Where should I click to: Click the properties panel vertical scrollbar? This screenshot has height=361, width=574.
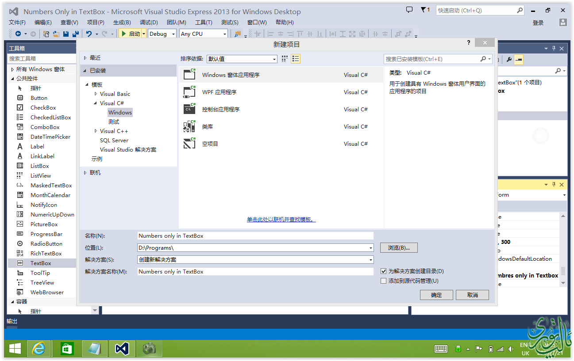coord(563,249)
